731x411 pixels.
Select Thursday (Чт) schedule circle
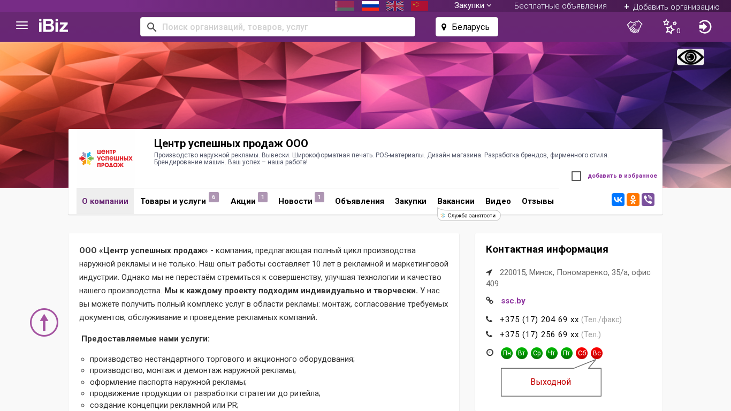[x=552, y=353]
